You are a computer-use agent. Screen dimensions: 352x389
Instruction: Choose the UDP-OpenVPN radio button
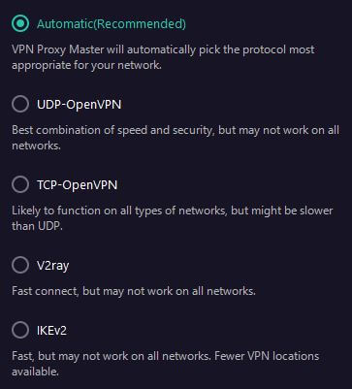point(20,104)
